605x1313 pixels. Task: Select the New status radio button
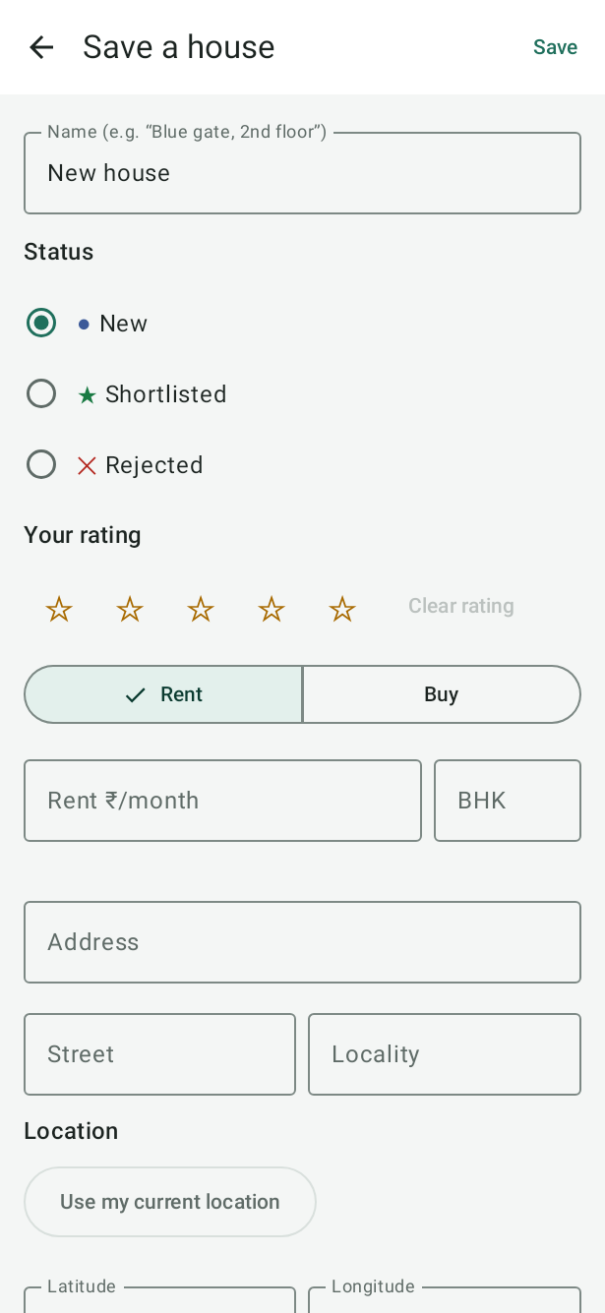tap(41, 323)
